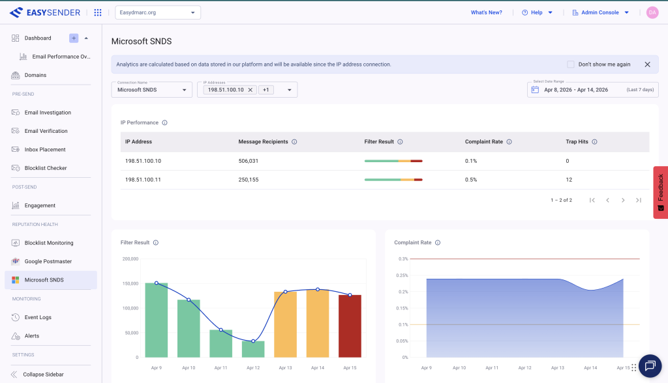Click the Trap Hits info icon
The width and height of the screenshot is (668, 383).
click(594, 142)
